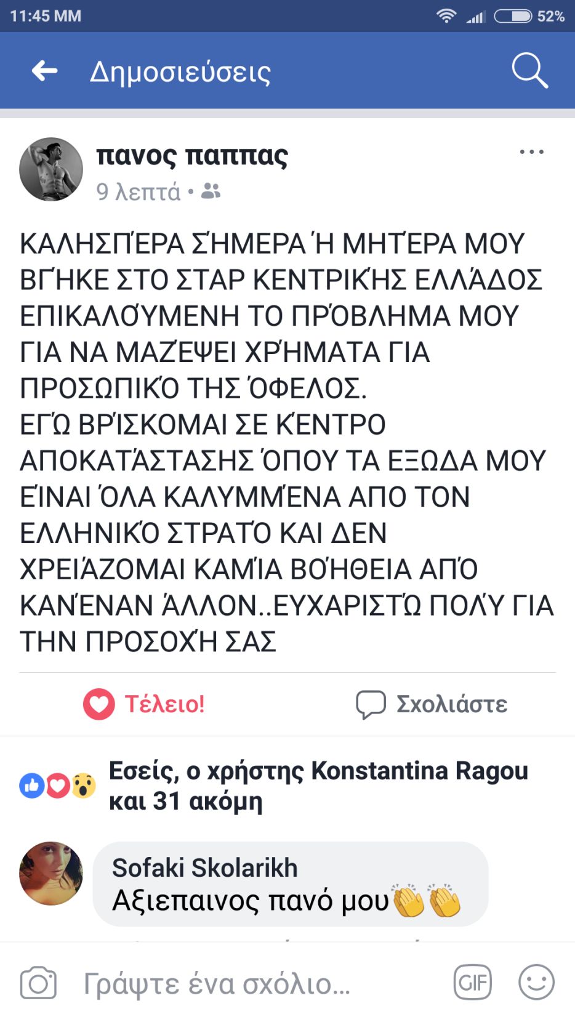Tap the wow face reaction icon
Screen dimensions: 575x1022
[84, 786]
